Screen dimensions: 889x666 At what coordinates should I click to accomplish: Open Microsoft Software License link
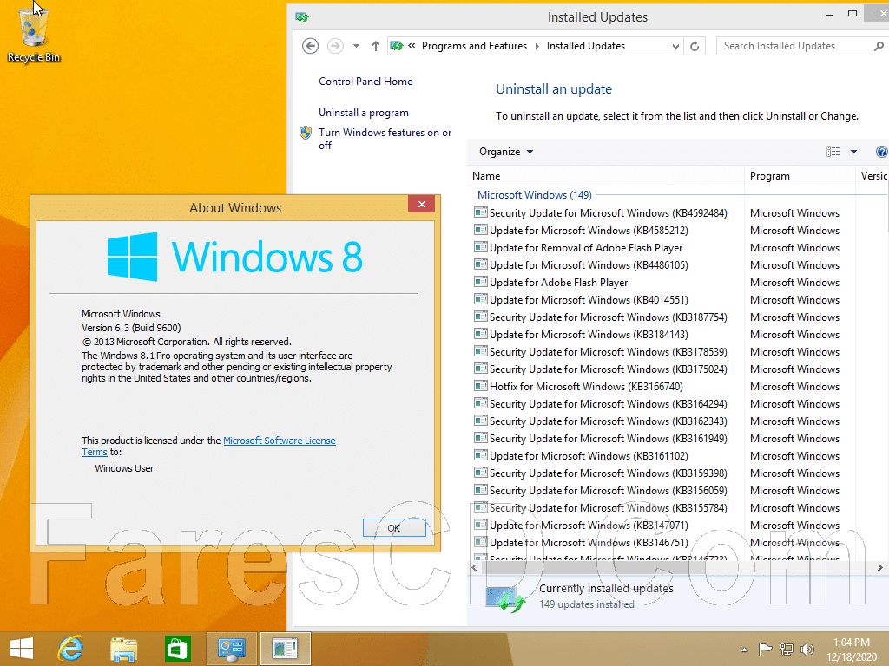click(280, 441)
